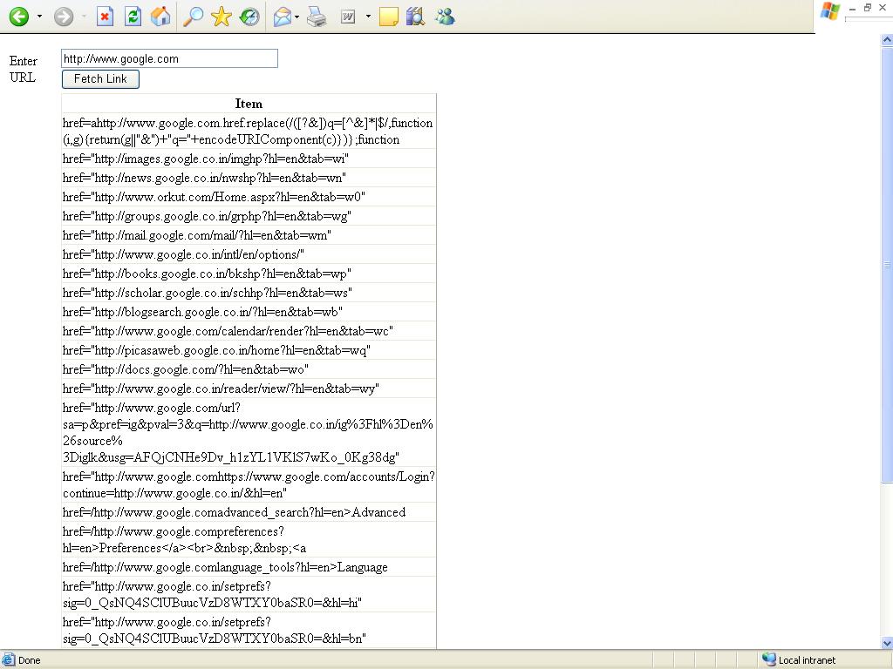Viewport: 893px width, 669px height.
Task: Open browsing History icon
Action: 249,17
